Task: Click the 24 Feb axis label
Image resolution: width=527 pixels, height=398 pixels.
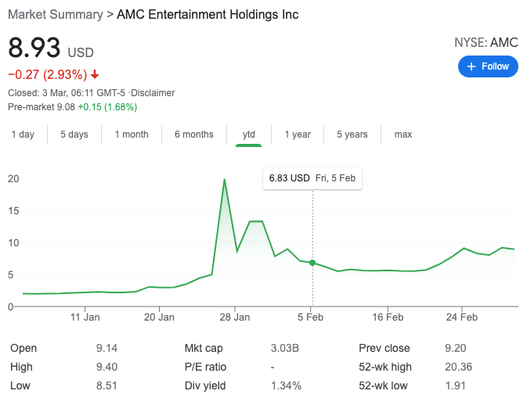Action: point(461,317)
